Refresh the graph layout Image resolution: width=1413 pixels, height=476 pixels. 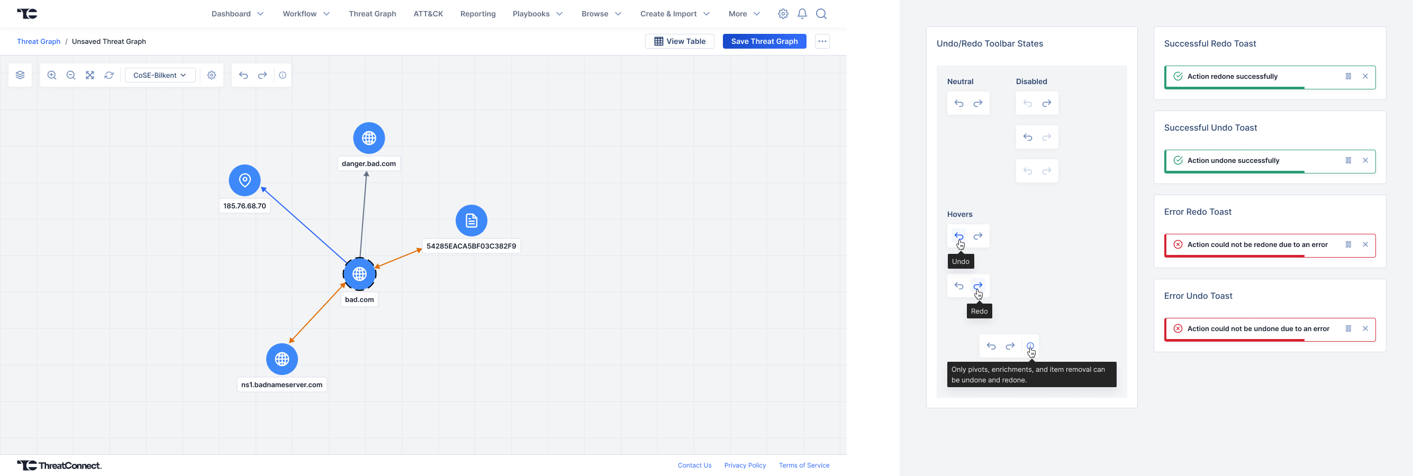(x=109, y=75)
